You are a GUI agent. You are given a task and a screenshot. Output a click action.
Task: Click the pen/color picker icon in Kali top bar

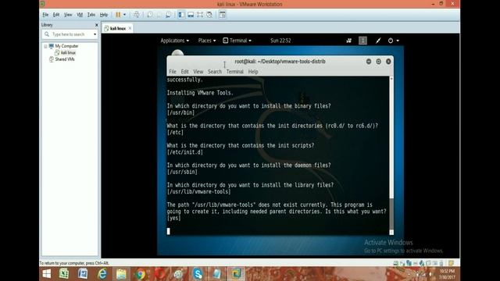tap(378, 41)
